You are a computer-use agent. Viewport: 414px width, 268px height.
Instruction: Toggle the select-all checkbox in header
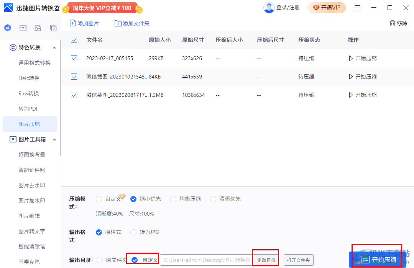[x=74, y=40]
